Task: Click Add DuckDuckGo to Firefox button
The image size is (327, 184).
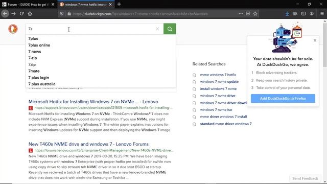Action: tap(283, 99)
